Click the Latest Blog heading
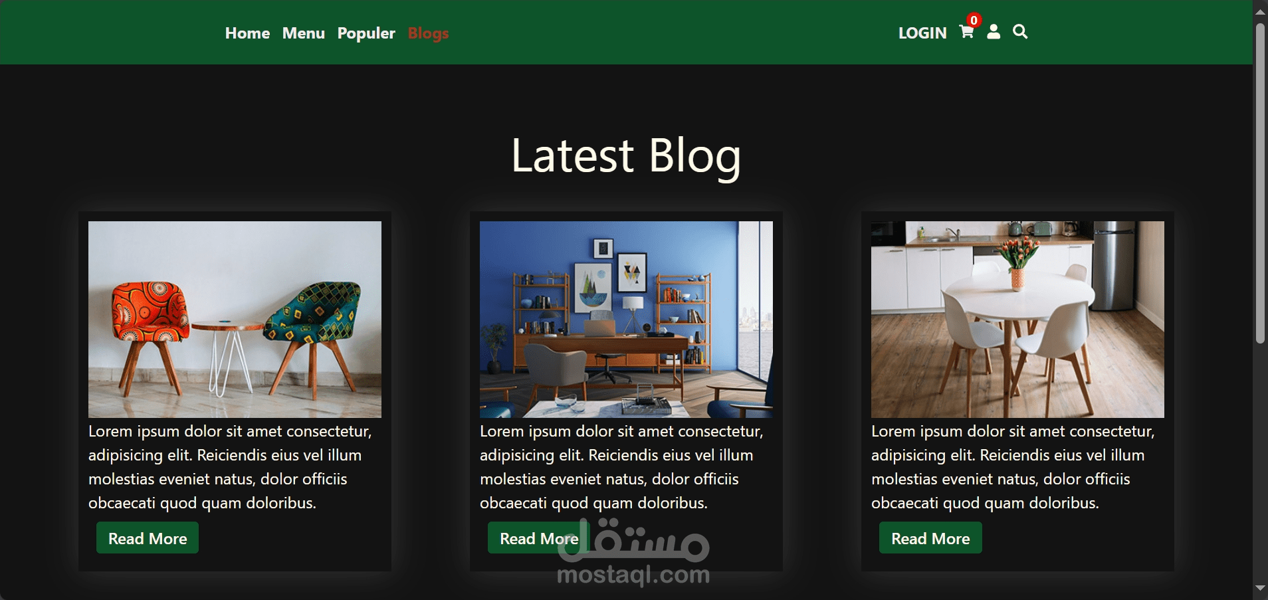 click(x=626, y=156)
